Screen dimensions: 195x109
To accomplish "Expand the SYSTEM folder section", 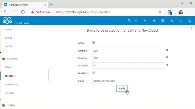I will [9, 105].
